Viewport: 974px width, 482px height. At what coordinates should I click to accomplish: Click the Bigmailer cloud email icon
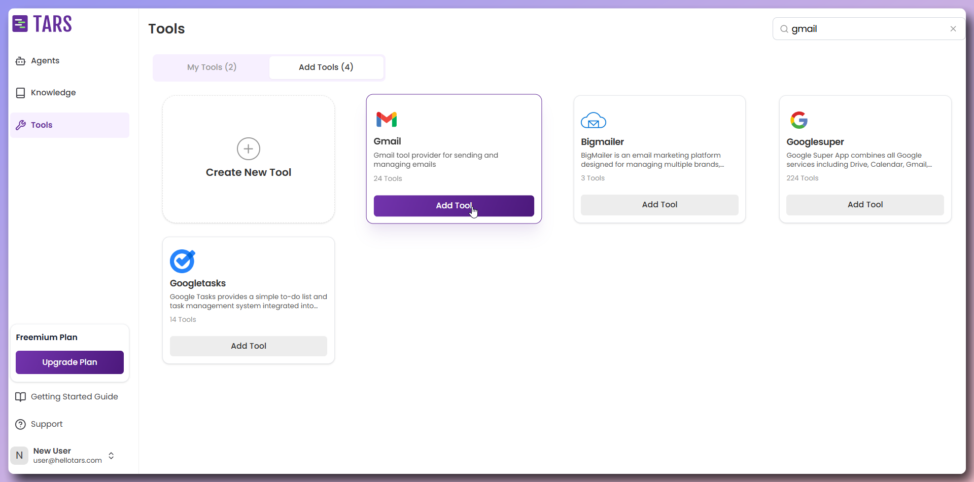[x=594, y=120]
